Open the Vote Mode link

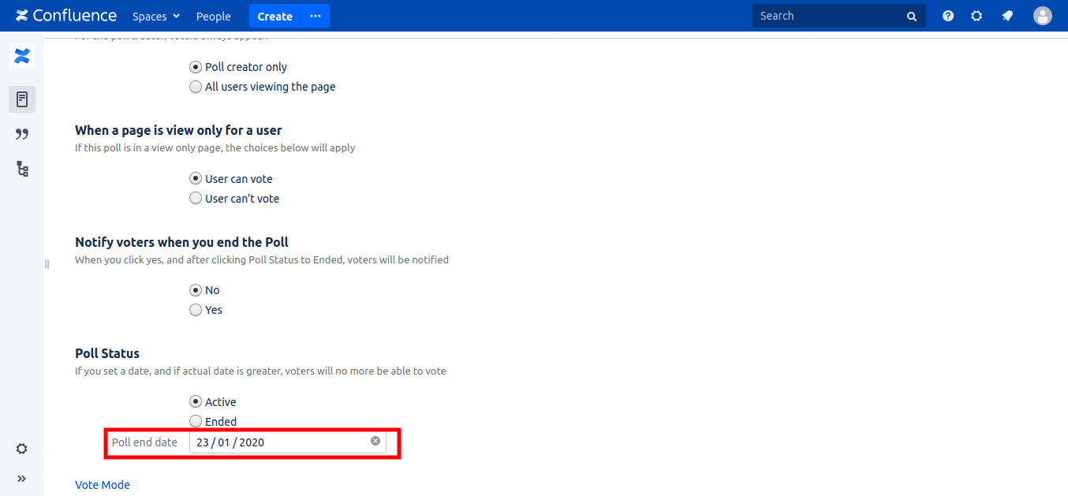coord(103,485)
